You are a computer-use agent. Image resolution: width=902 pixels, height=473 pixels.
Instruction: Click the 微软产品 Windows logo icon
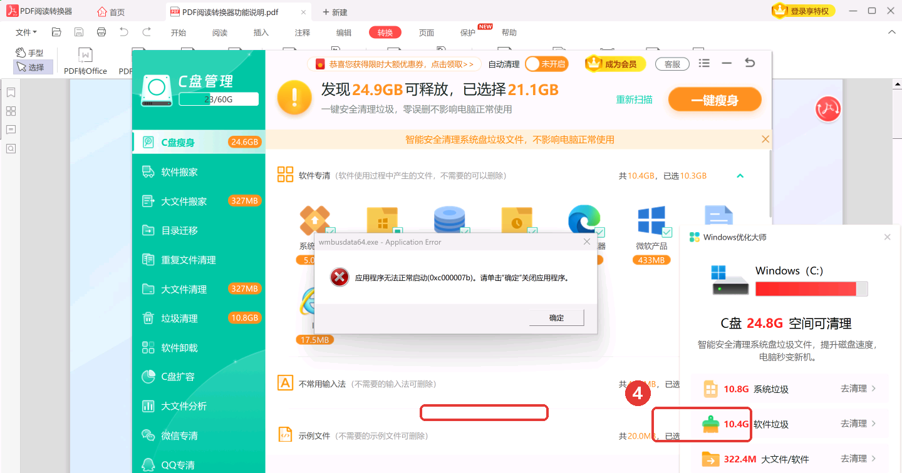point(651,221)
